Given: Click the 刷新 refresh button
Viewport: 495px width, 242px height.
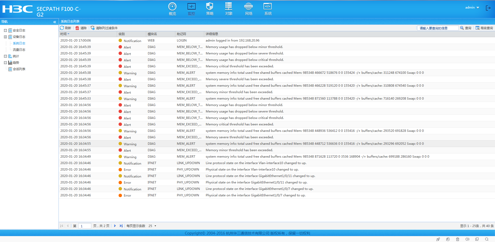Looking at the screenshot, I should [x=65, y=28].
